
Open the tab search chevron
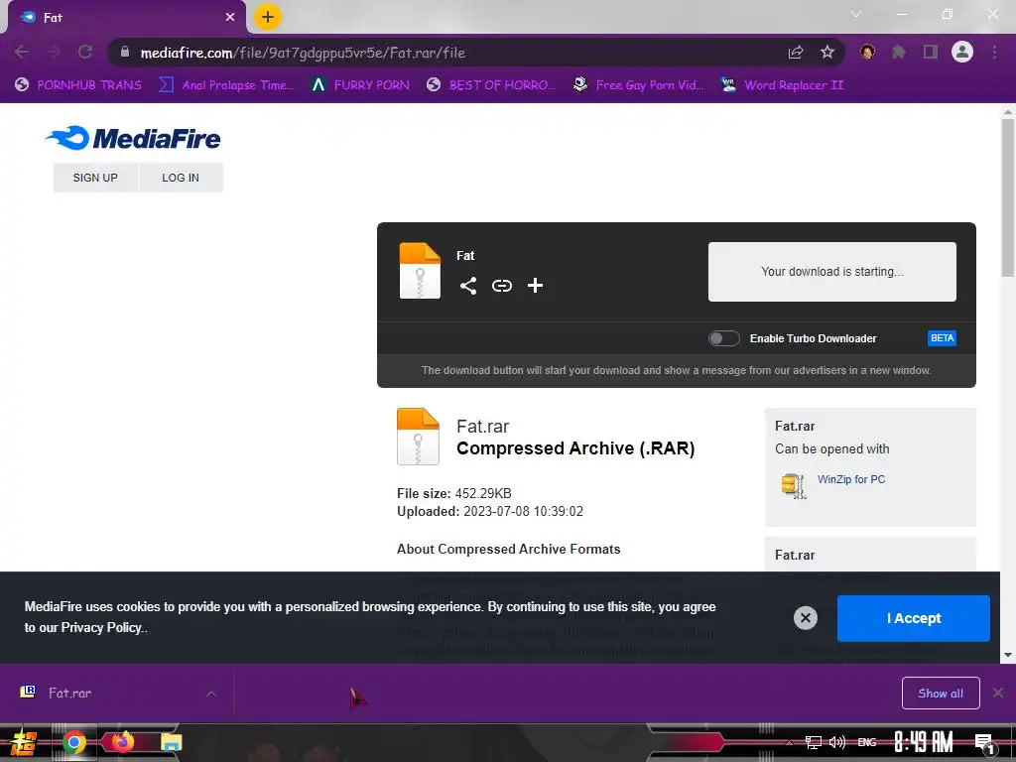tap(856, 14)
